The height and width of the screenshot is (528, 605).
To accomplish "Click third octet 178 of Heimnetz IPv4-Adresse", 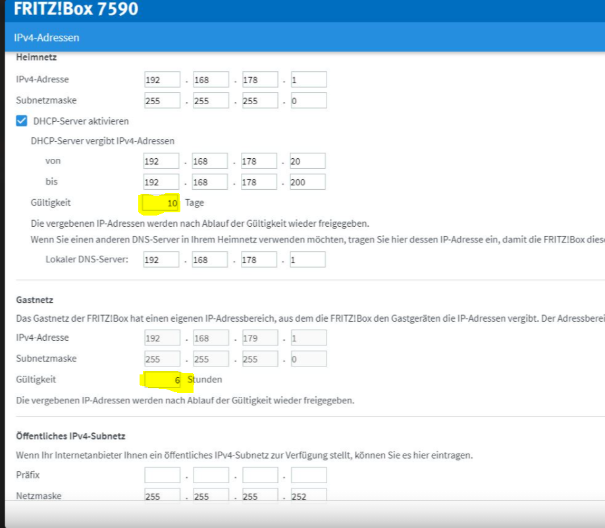I will click(x=260, y=80).
